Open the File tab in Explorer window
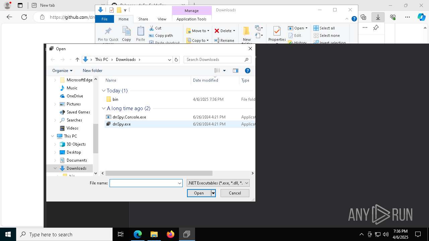429x241 pixels. 105,19
